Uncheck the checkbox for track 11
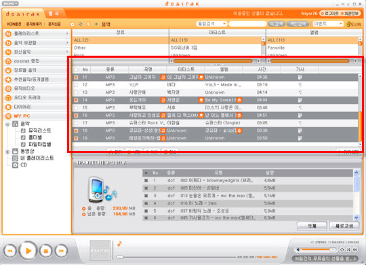Screen dimensions: 366x265 pos(76,77)
